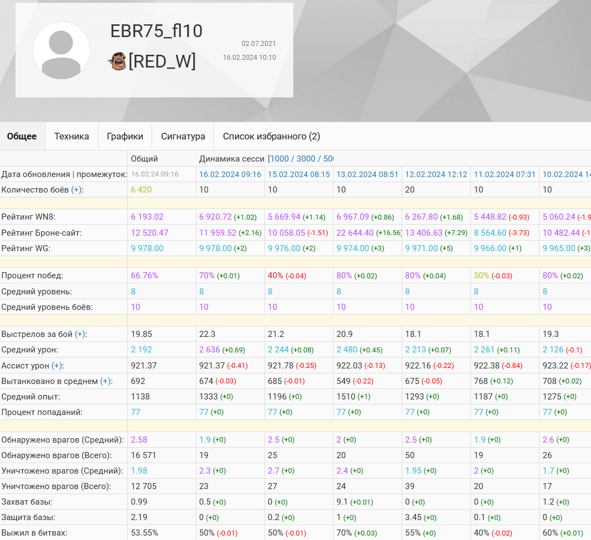
Task: Select the 1000 battles session interval
Action: 281,159
